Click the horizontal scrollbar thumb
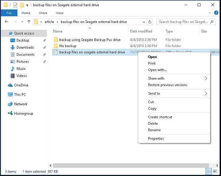Image resolution: width=221 pixels, height=176 pixels. pyautogui.click(x=131, y=166)
